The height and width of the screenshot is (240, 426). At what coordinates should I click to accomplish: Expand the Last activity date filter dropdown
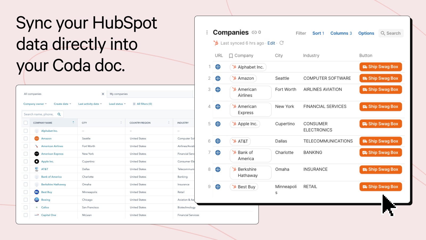click(90, 104)
